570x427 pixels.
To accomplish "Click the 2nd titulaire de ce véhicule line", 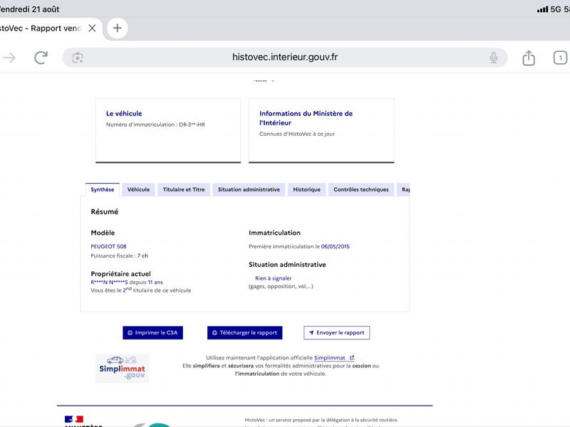I will (140, 290).
